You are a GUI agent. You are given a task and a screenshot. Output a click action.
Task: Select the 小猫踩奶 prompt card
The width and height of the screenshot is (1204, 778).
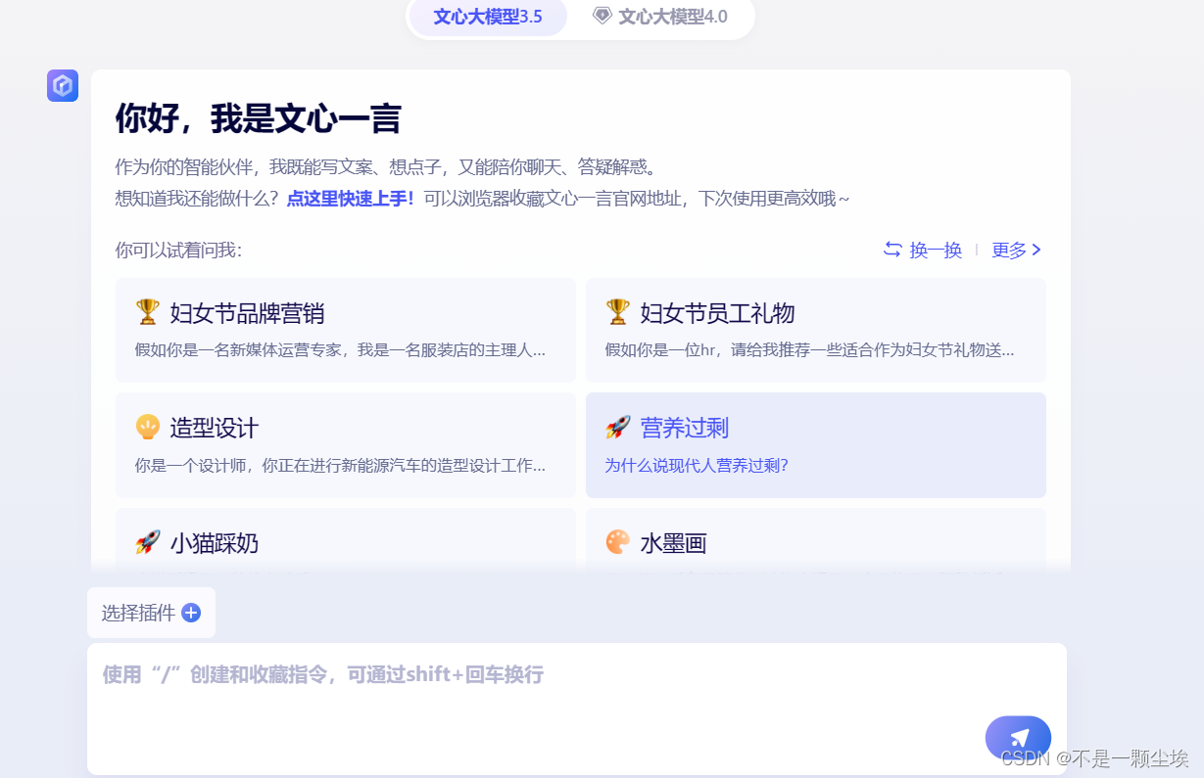(x=346, y=539)
